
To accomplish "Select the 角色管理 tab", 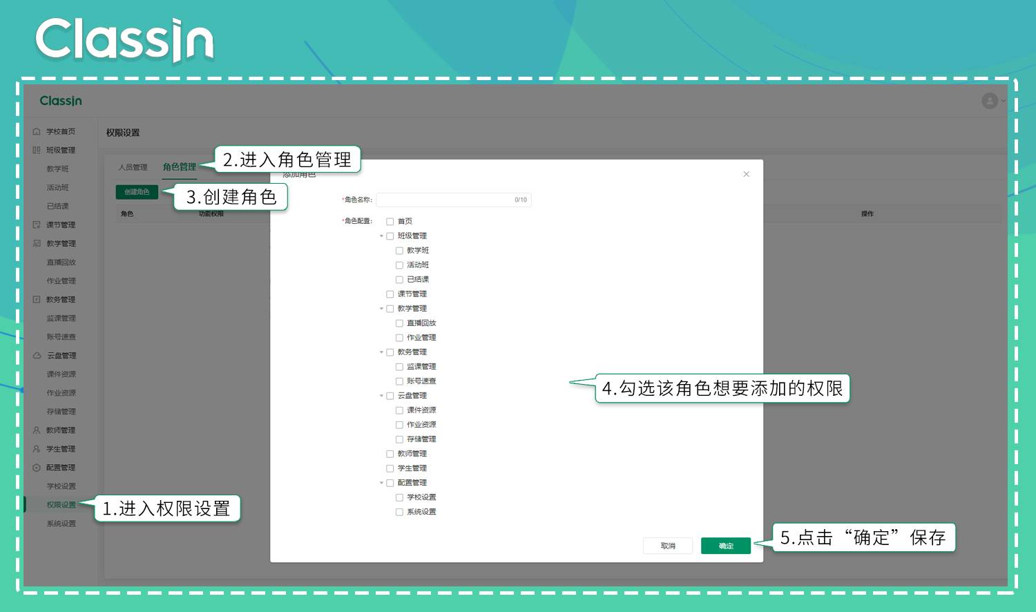I will coord(180,167).
